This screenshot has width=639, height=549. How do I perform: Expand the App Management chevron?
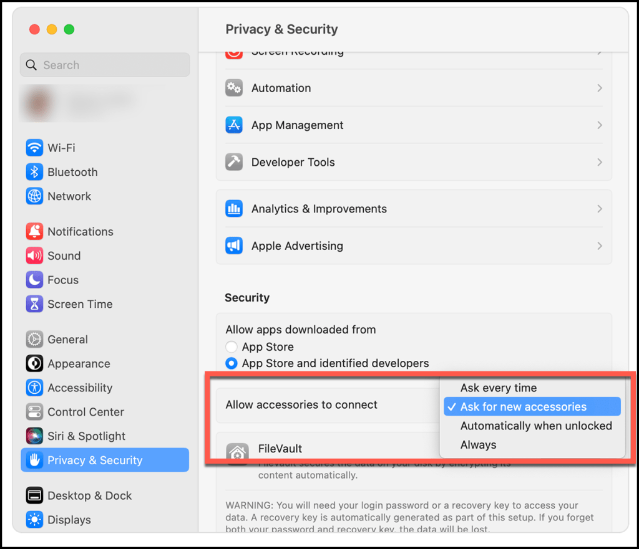599,125
